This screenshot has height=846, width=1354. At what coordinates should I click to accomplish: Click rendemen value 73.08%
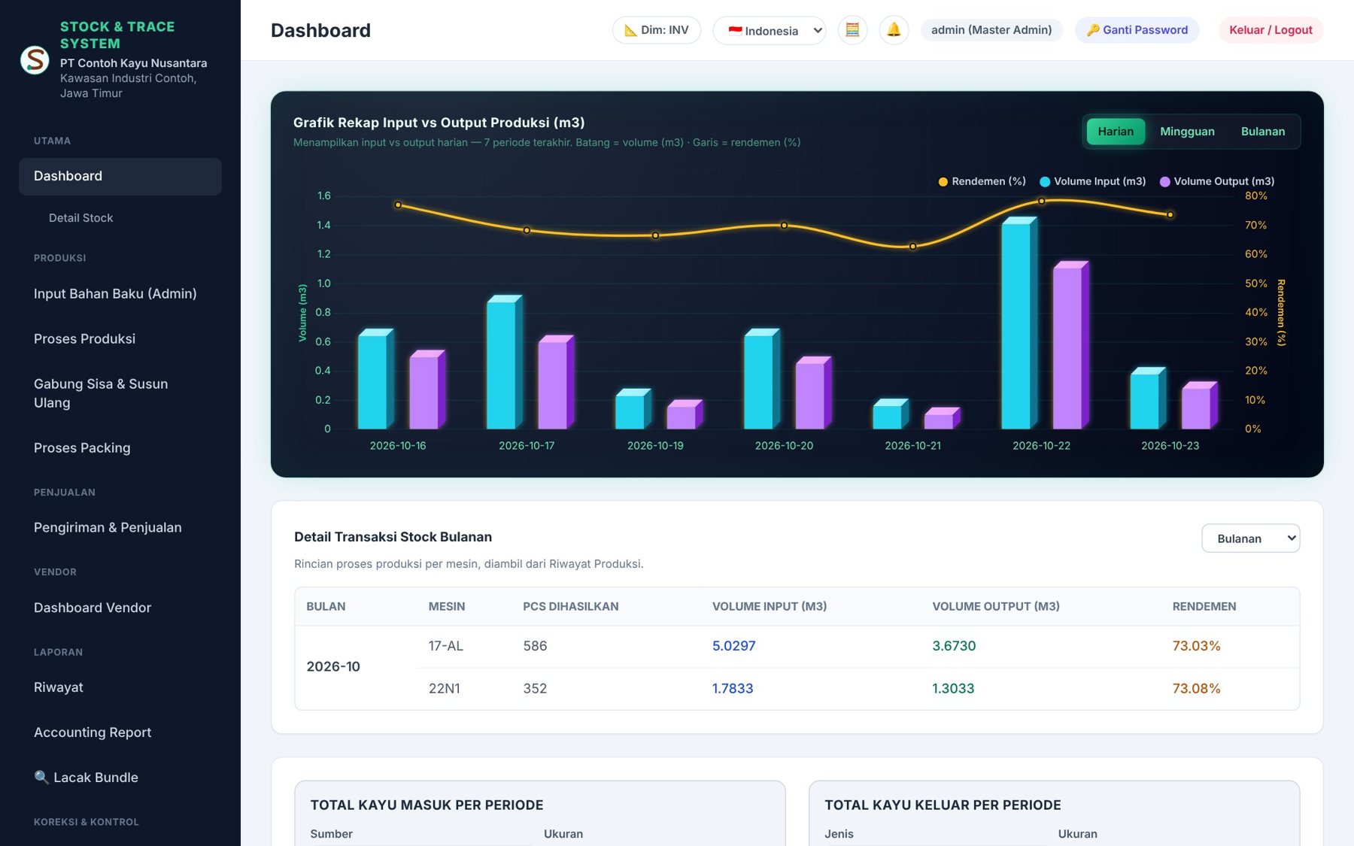(x=1196, y=689)
